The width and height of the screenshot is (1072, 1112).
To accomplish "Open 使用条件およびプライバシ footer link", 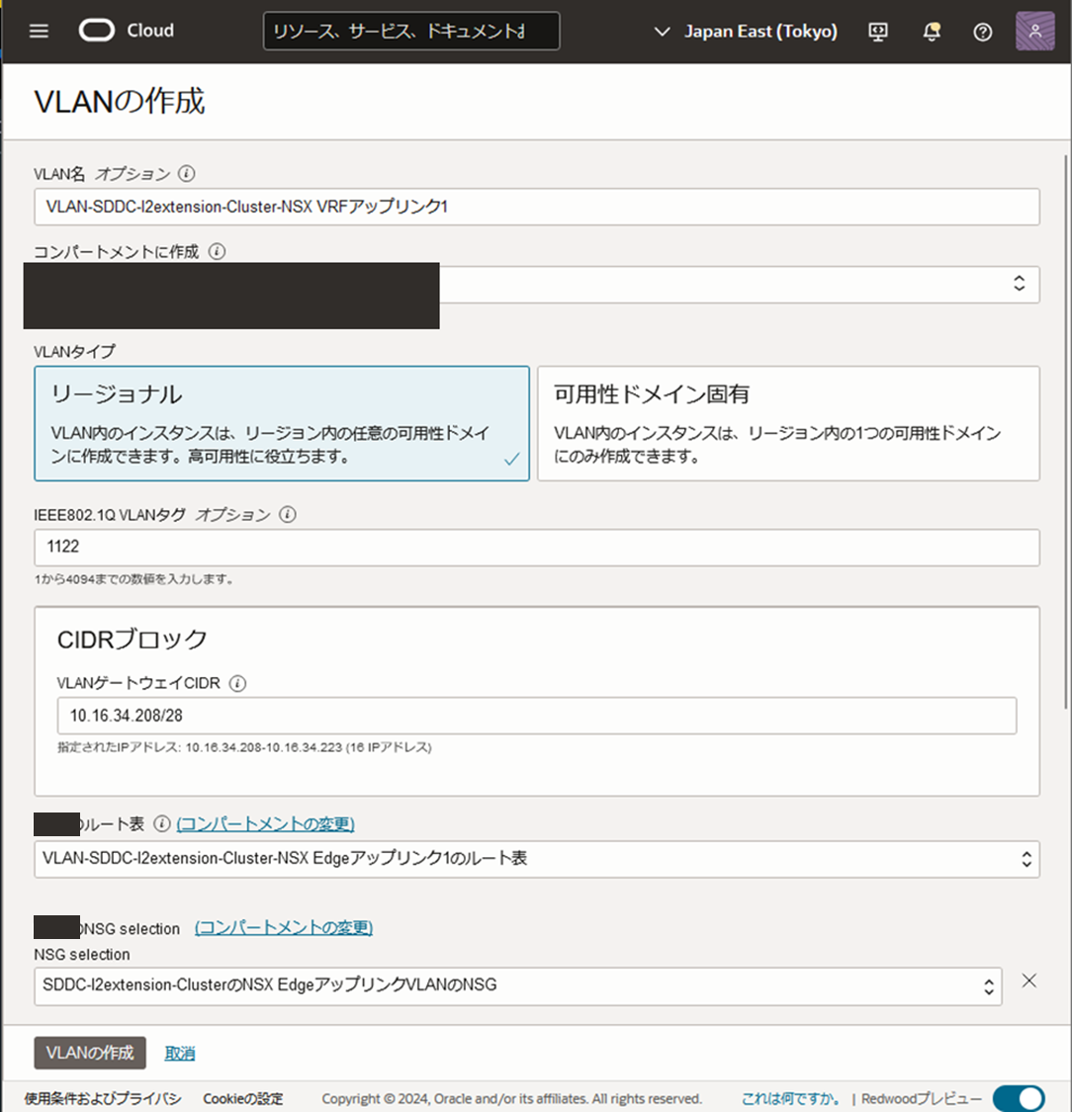I will (103, 1098).
